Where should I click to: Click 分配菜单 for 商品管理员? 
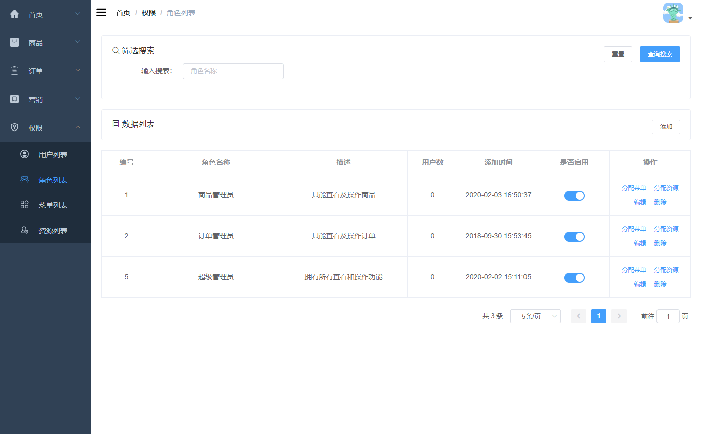(634, 188)
